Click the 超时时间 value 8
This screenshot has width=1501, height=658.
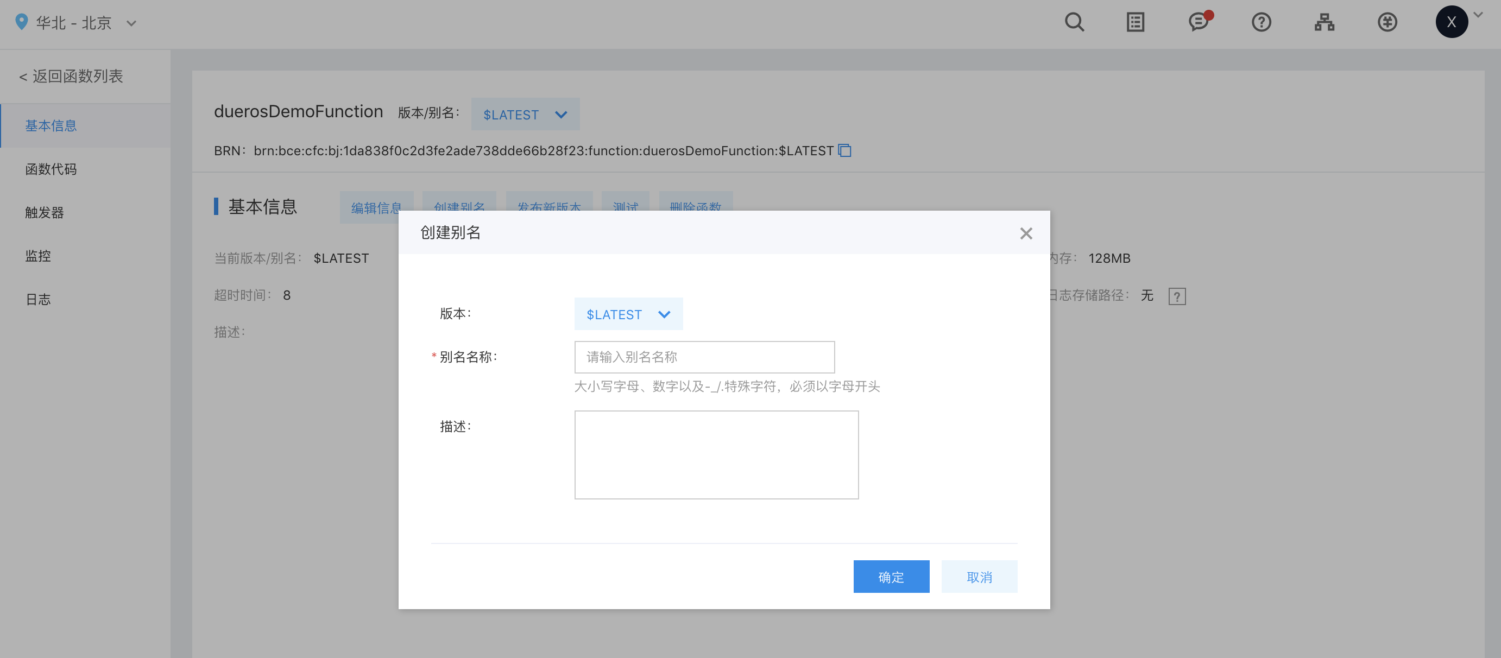coord(287,295)
